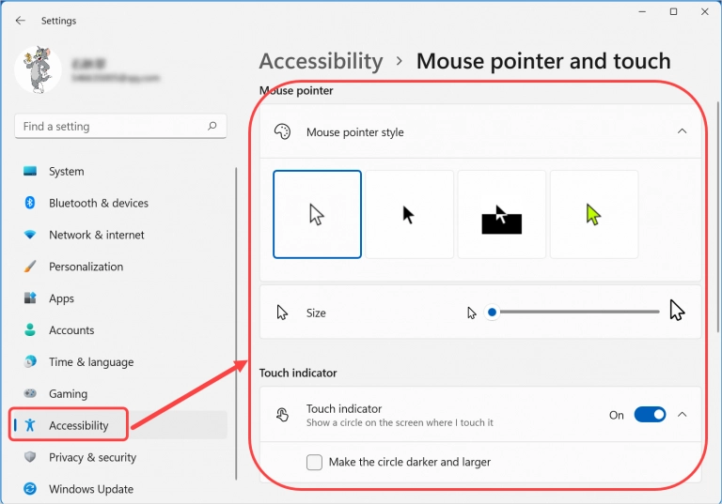The image size is (722, 504).
Task: Check Make the circle darker and larger
Action: click(x=315, y=462)
